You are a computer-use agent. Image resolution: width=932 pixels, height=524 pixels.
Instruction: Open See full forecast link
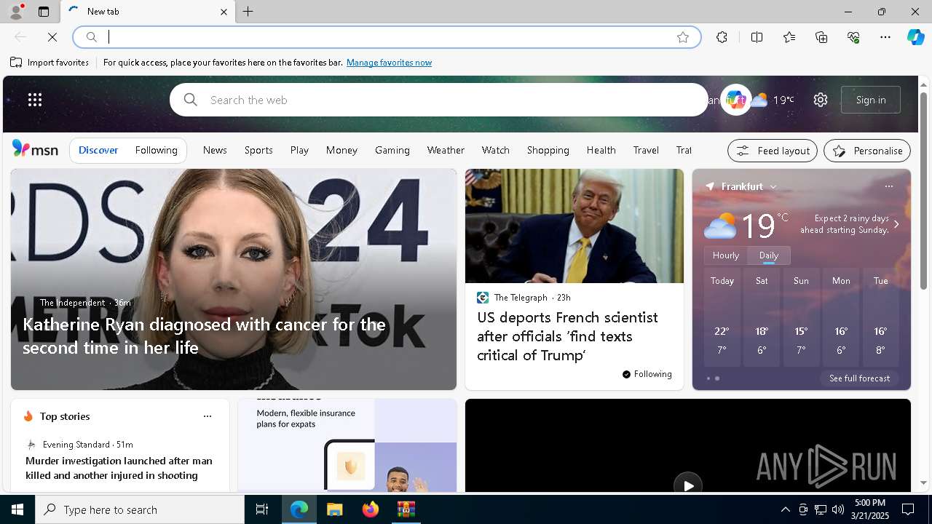[859, 378]
